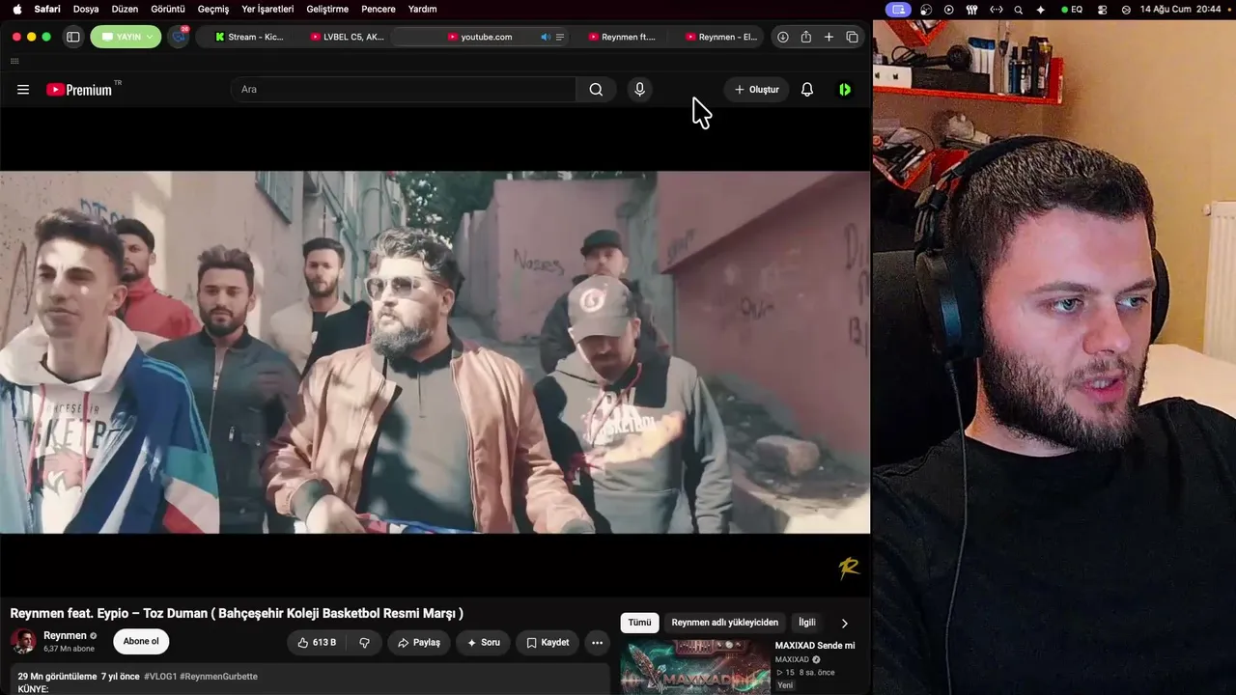Start voice search with the microphone icon

639,90
